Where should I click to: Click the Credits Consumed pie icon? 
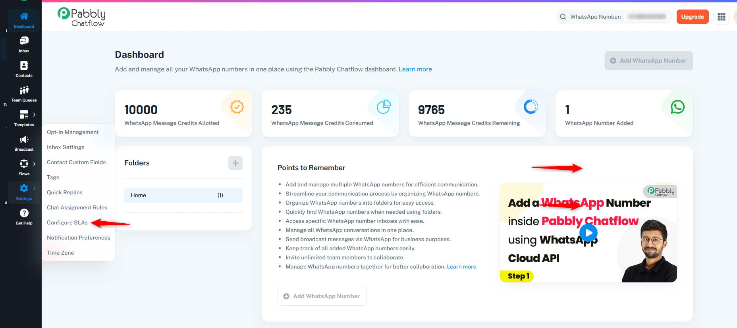(x=384, y=107)
